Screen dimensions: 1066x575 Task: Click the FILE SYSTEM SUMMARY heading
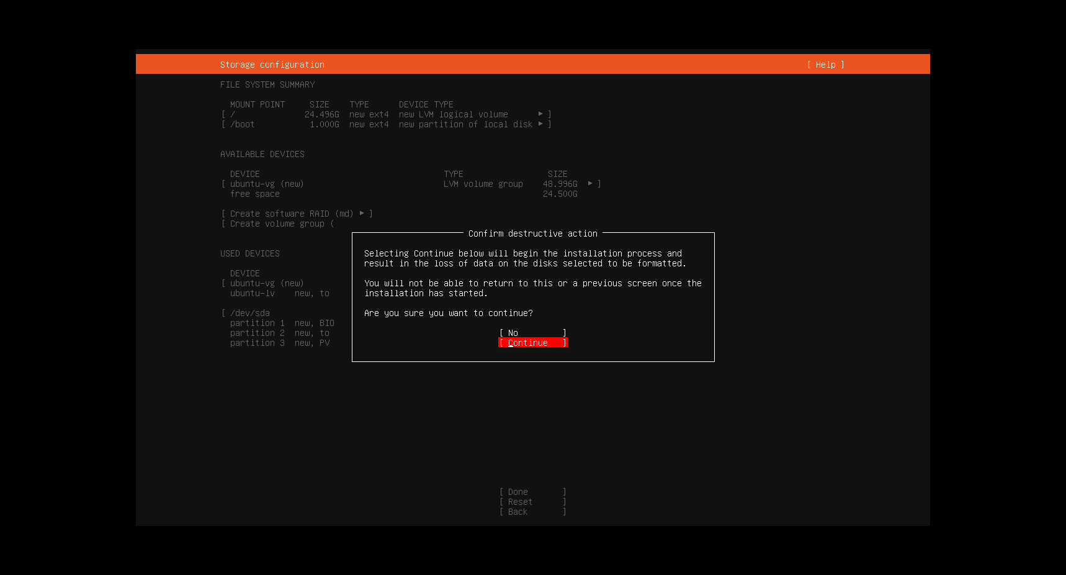267,84
